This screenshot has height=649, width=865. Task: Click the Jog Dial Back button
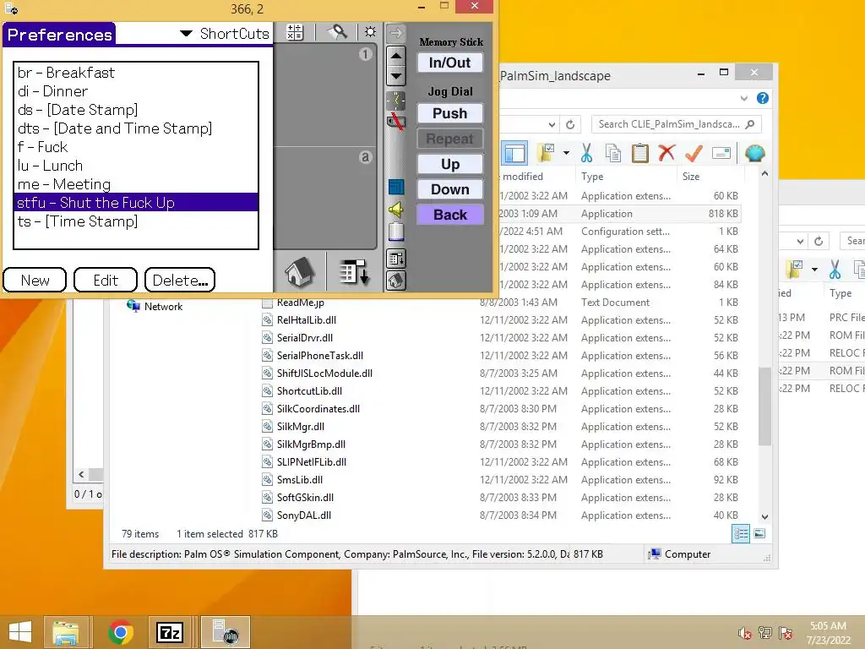(x=449, y=215)
